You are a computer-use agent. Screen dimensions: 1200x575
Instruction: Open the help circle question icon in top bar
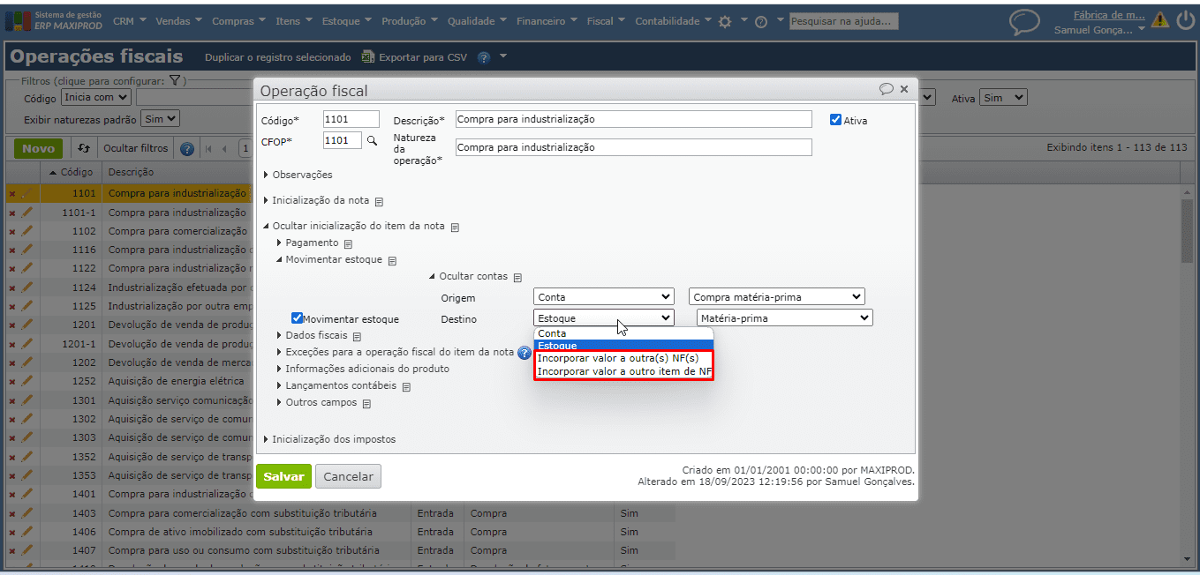tap(761, 21)
